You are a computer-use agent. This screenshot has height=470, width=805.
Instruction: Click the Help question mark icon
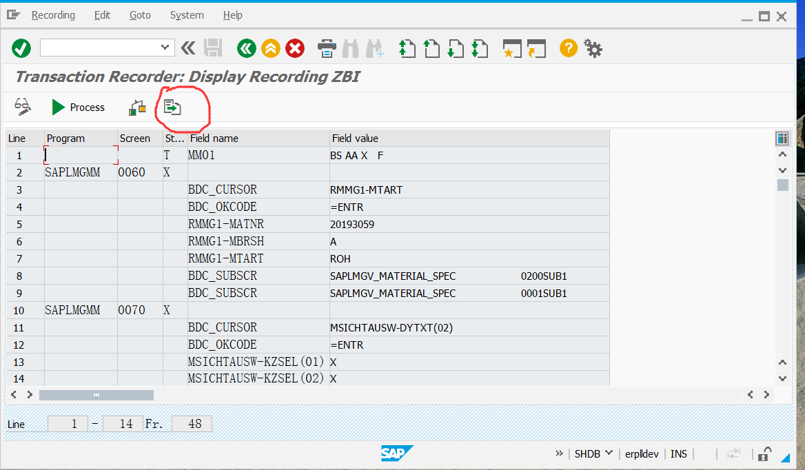[x=567, y=48]
